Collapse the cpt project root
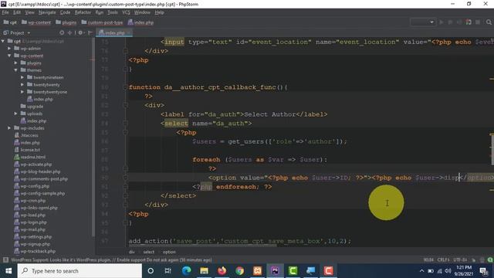This screenshot has height=278, width=494. (x=3, y=41)
